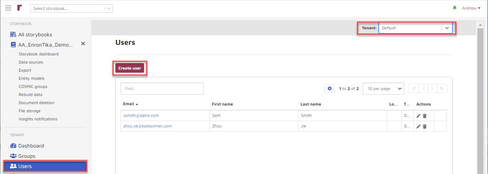
Task: Open Document deletion
Action: click(x=37, y=103)
